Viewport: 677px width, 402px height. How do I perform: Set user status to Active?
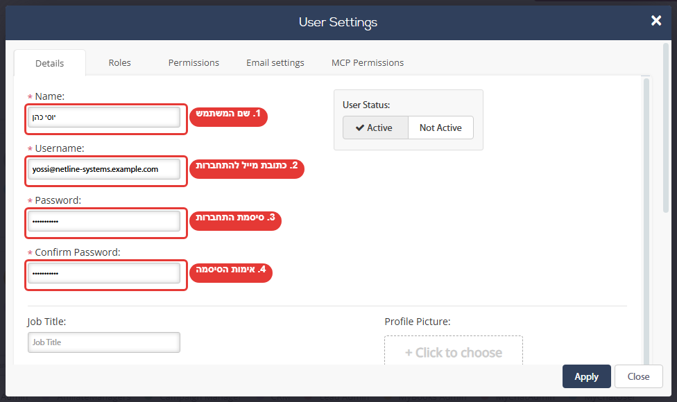coord(375,128)
